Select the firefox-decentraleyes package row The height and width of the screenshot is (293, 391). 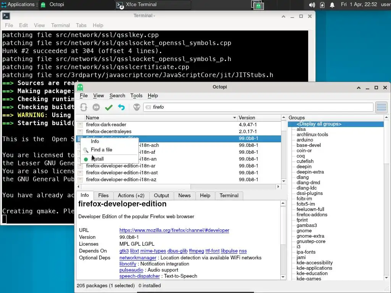(x=179, y=132)
